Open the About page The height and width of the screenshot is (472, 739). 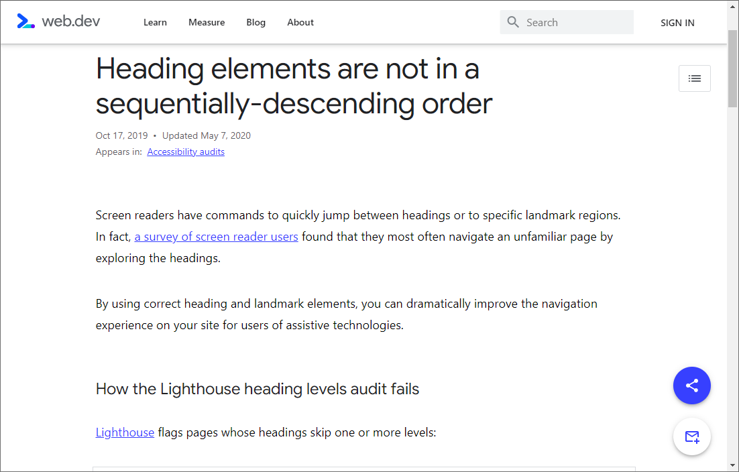pos(300,22)
